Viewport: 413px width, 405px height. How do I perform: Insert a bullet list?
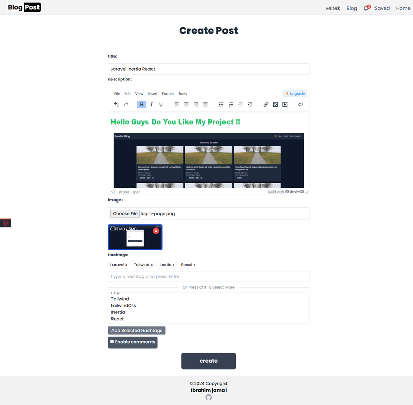[x=221, y=104]
